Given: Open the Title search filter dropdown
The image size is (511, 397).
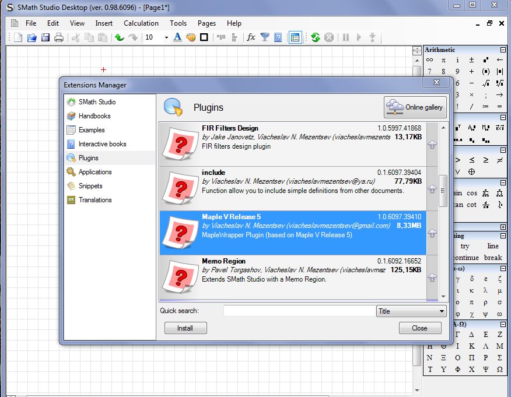Looking at the screenshot, I should [x=411, y=311].
